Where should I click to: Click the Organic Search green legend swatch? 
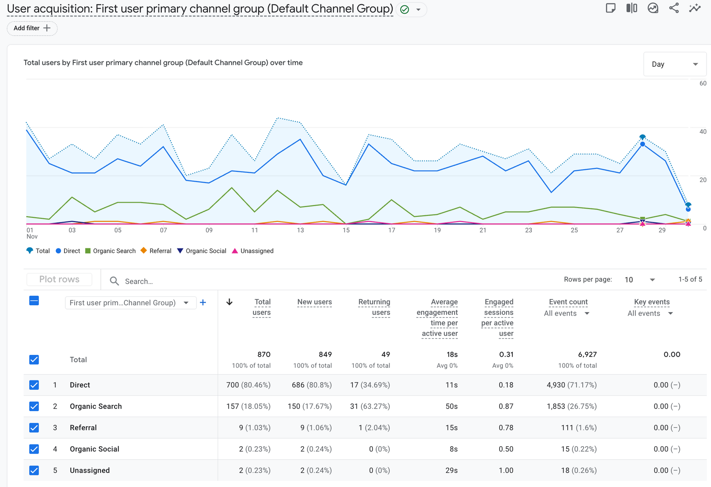[88, 251]
